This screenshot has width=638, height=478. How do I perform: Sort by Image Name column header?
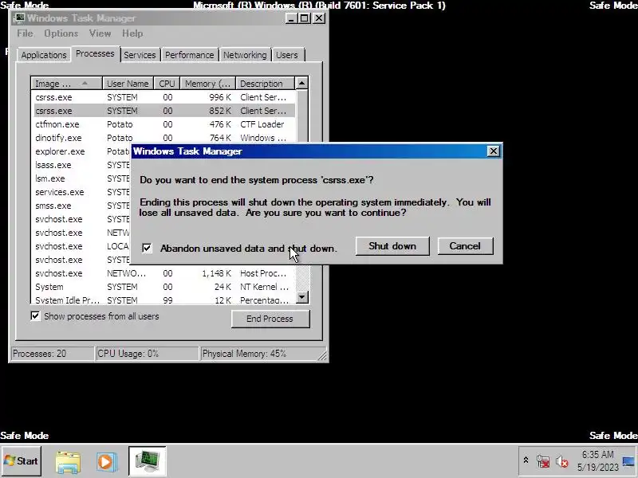click(67, 84)
